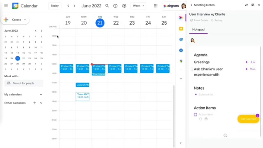Screen dimensions: 263x148
Task: Open the settings gear menu
Action: coord(124,6)
